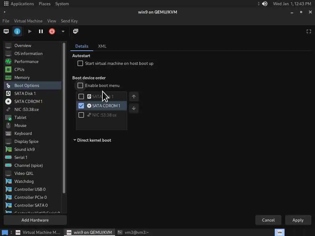Select NIC :53:38:ce in sidebar
The height and width of the screenshot is (236, 315).
click(x=33, y=109)
